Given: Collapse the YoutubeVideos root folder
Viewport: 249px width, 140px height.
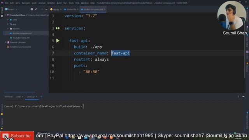Looking at the screenshot, I should pyautogui.click(x=5, y=15).
